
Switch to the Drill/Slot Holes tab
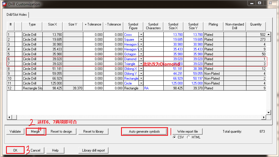point(17,15)
